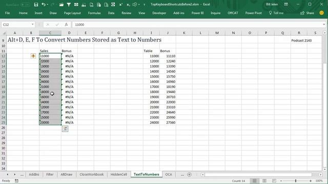Switch to the CloseWorkbook sheet tab

tap(92, 174)
